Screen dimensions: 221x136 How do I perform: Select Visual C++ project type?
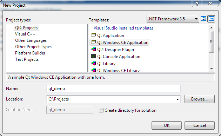tap(25, 34)
